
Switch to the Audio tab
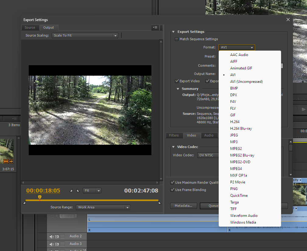point(209,135)
